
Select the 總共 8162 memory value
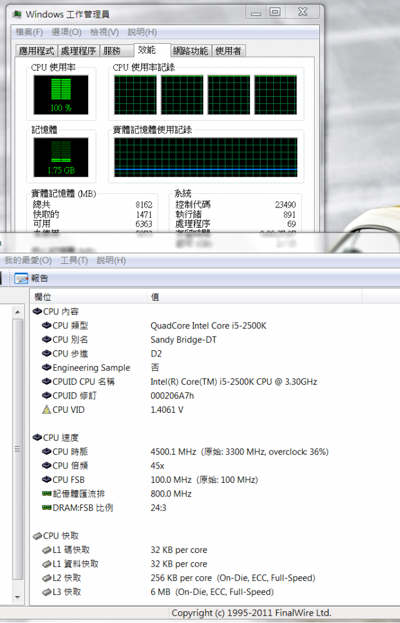click(x=144, y=205)
